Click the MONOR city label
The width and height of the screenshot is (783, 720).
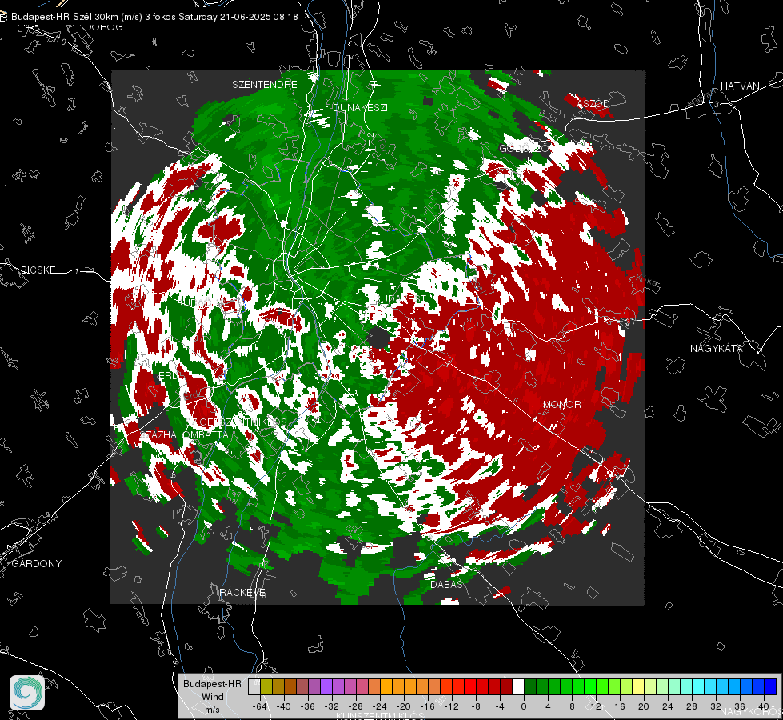pos(561,404)
